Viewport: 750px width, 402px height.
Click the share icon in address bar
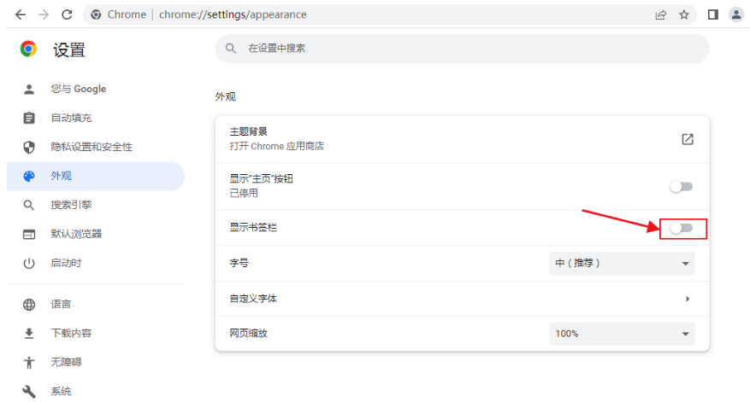(x=660, y=15)
